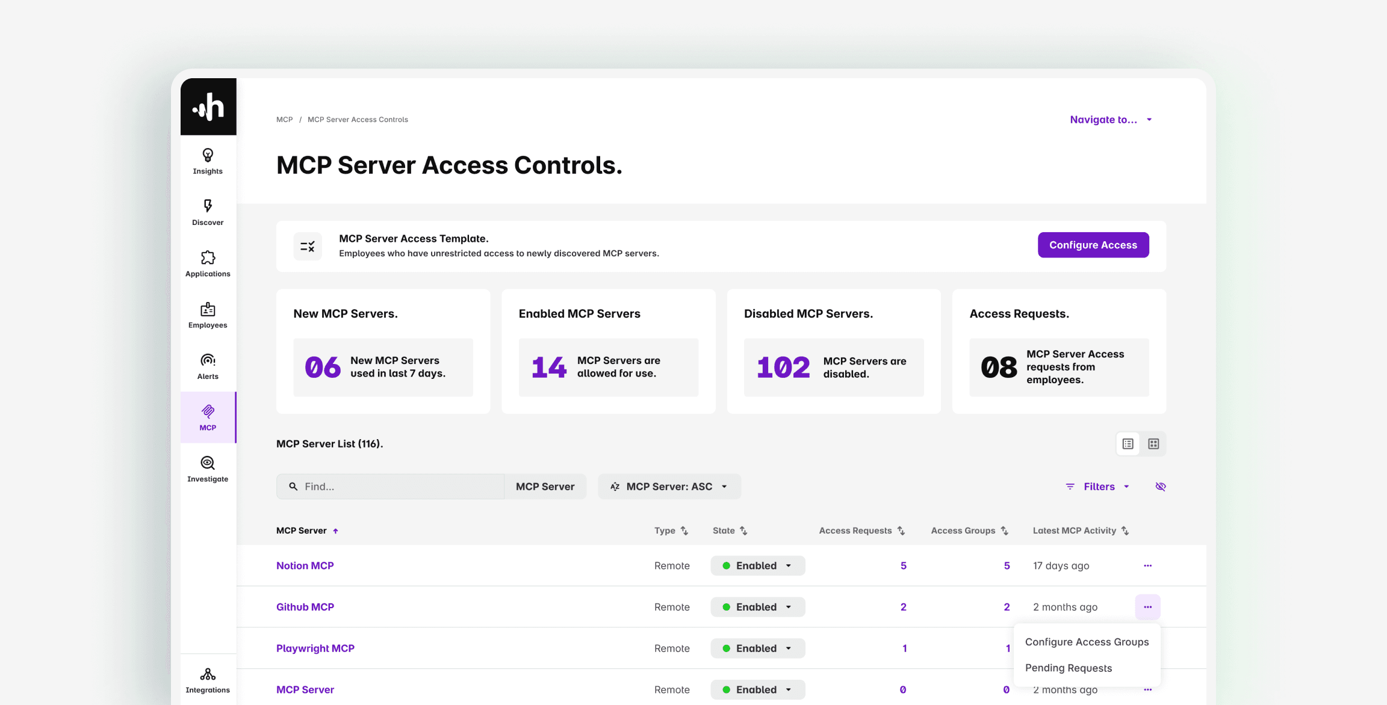This screenshot has width=1387, height=705.
Task: Switch to the list view layout
Action: [1128, 444]
